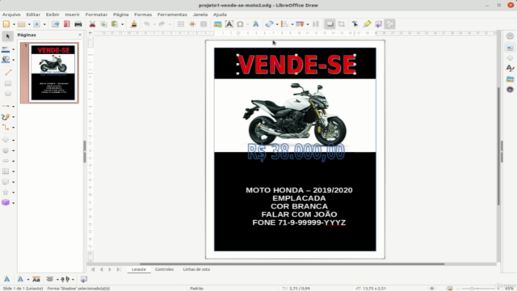Image resolution: width=517 pixels, height=291 pixels.
Task: Click the Line Color swatch
Action: [6, 49]
